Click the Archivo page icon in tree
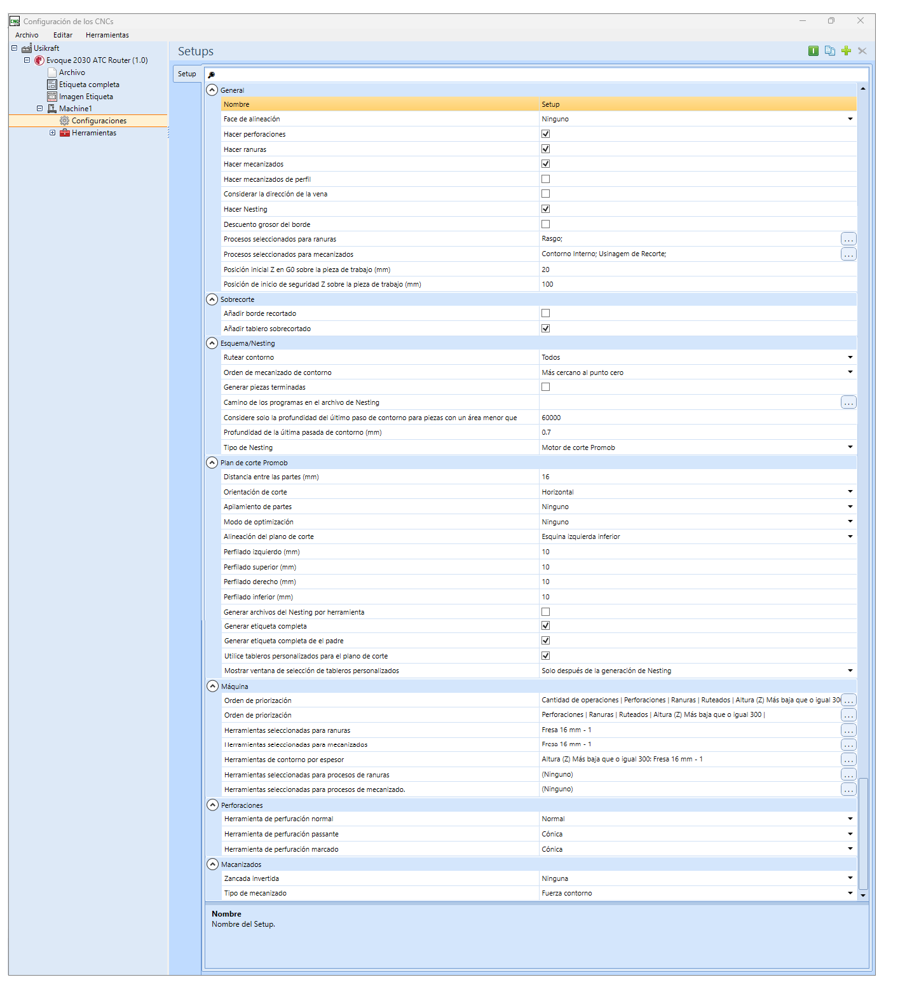This screenshot has height=996, width=912. pyautogui.click(x=52, y=72)
